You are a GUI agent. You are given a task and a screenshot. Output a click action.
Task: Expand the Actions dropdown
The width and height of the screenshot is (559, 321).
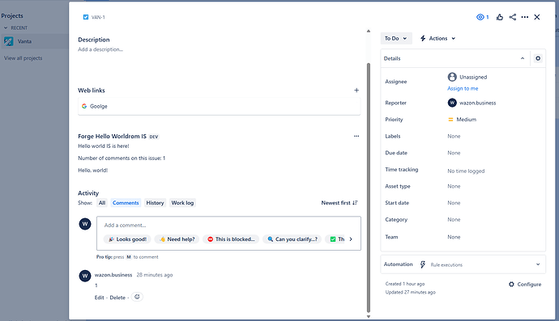click(437, 39)
